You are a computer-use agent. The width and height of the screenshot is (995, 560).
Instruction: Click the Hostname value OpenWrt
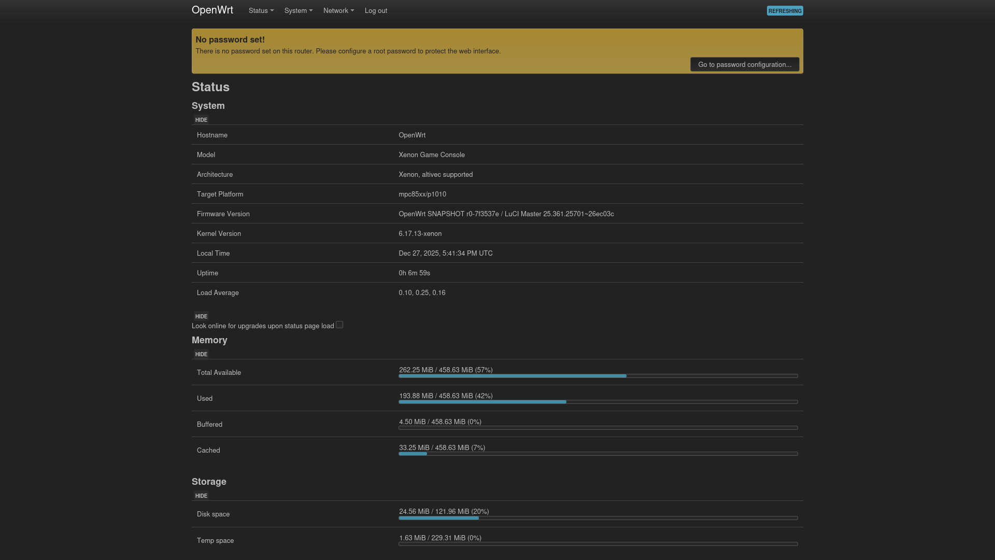tap(412, 135)
